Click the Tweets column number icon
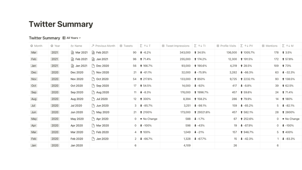Screen dimensions: 302x170 click(x=121, y=46)
